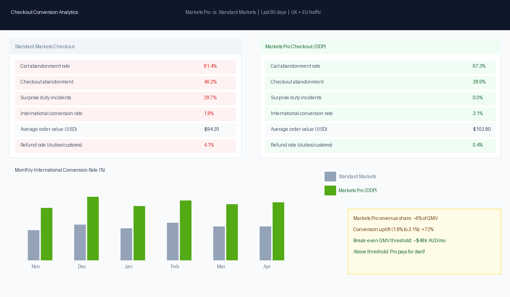Click the Break-even GMV threshold note
The width and height of the screenshot is (510, 297).
click(x=399, y=240)
